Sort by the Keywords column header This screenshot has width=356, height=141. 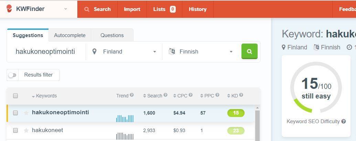pos(44,96)
